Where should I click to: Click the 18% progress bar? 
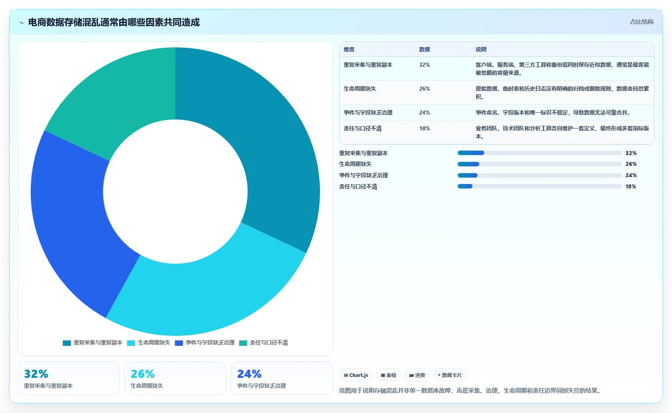click(x=540, y=187)
